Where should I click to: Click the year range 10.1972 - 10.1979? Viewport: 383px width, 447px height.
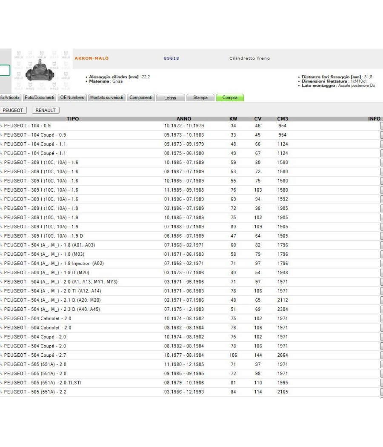point(184,126)
